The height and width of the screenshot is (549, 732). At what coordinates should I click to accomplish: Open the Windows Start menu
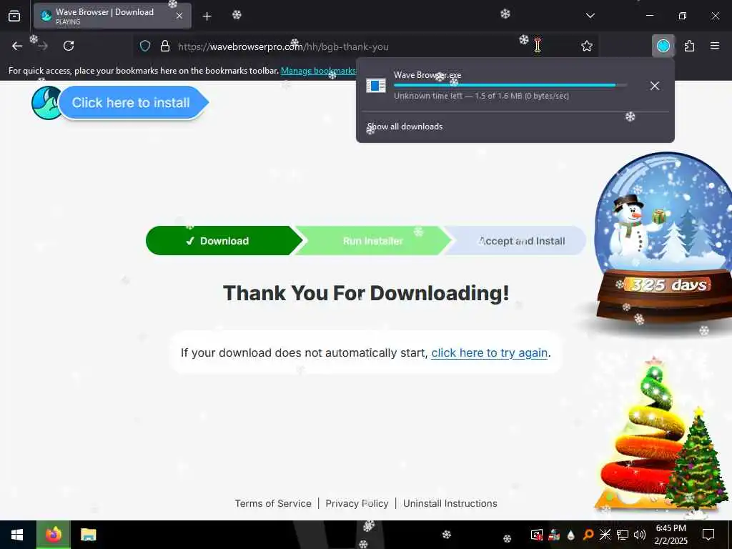click(17, 535)
